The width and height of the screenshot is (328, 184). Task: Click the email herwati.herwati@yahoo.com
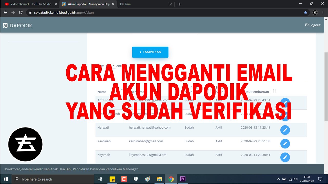tap(150, 127)
